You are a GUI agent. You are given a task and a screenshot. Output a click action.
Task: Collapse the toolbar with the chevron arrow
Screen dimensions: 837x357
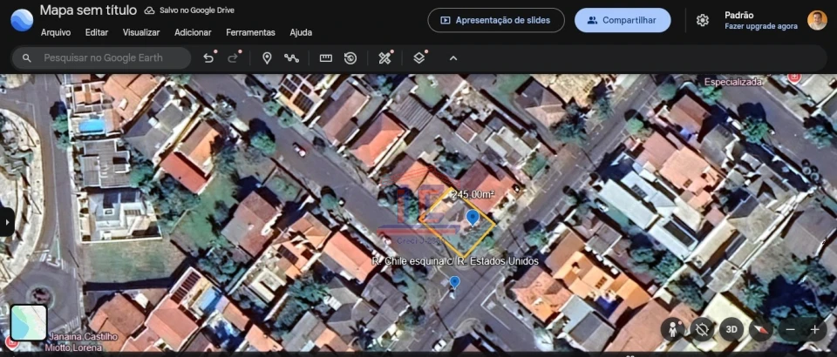(x=453, y=58)
